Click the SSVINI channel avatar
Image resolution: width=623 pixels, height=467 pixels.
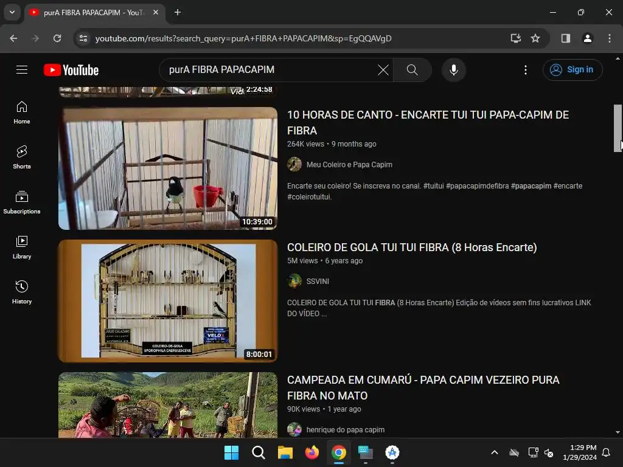294,281
